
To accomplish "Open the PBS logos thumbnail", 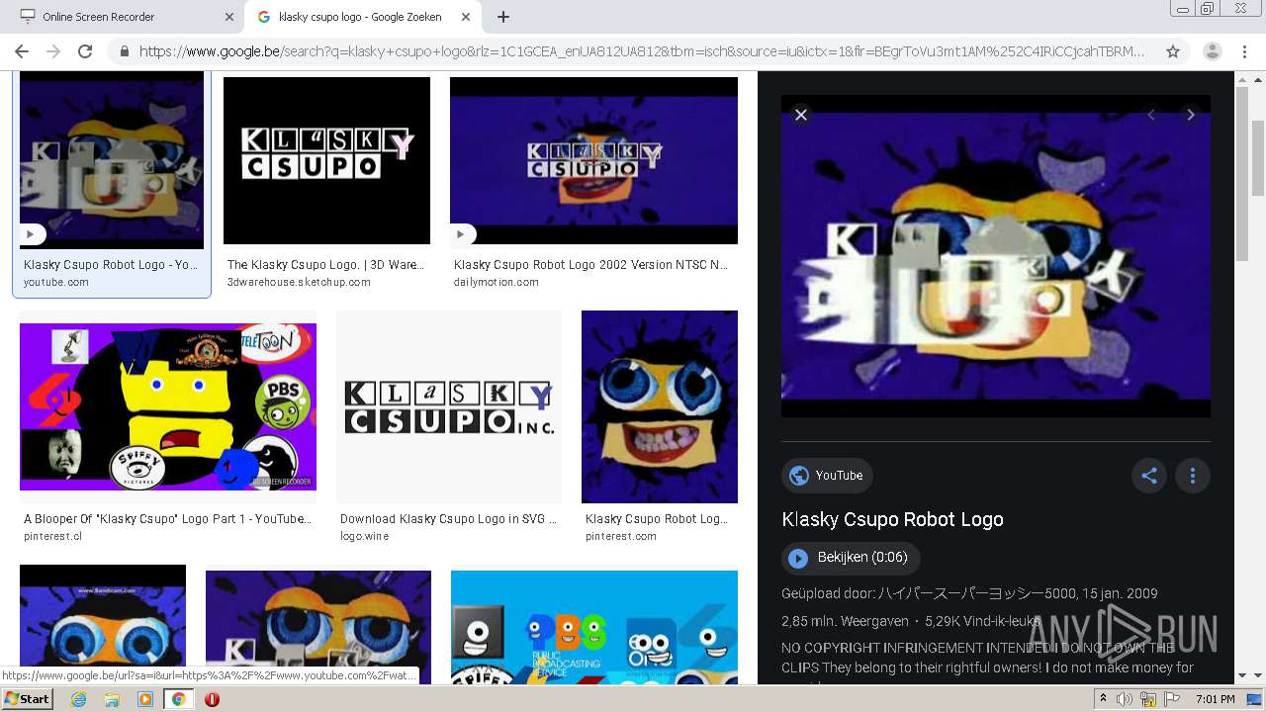I will click(x=593, y=627).
